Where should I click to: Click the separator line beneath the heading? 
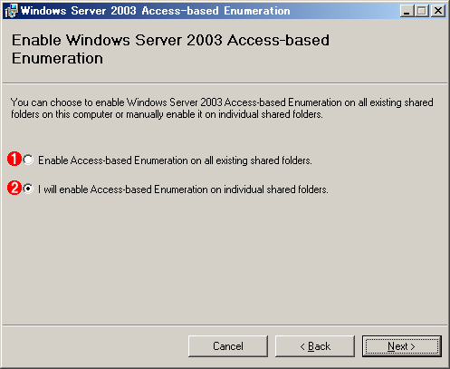225,83
